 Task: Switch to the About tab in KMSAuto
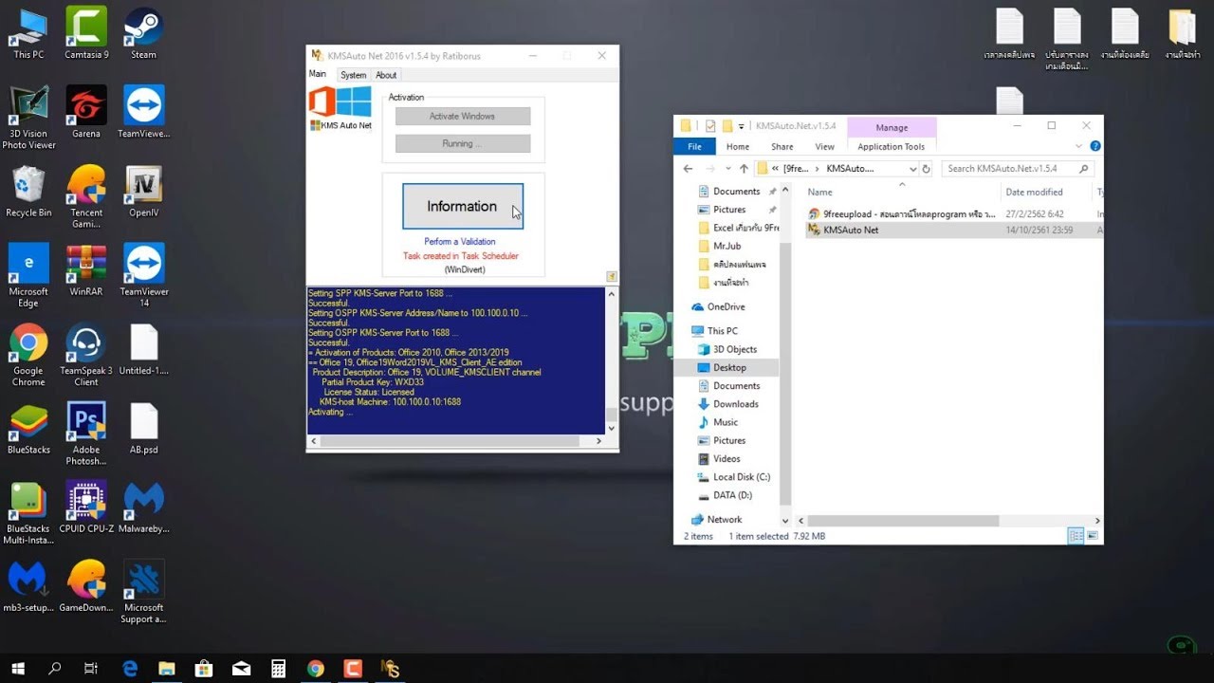point(386,75)
